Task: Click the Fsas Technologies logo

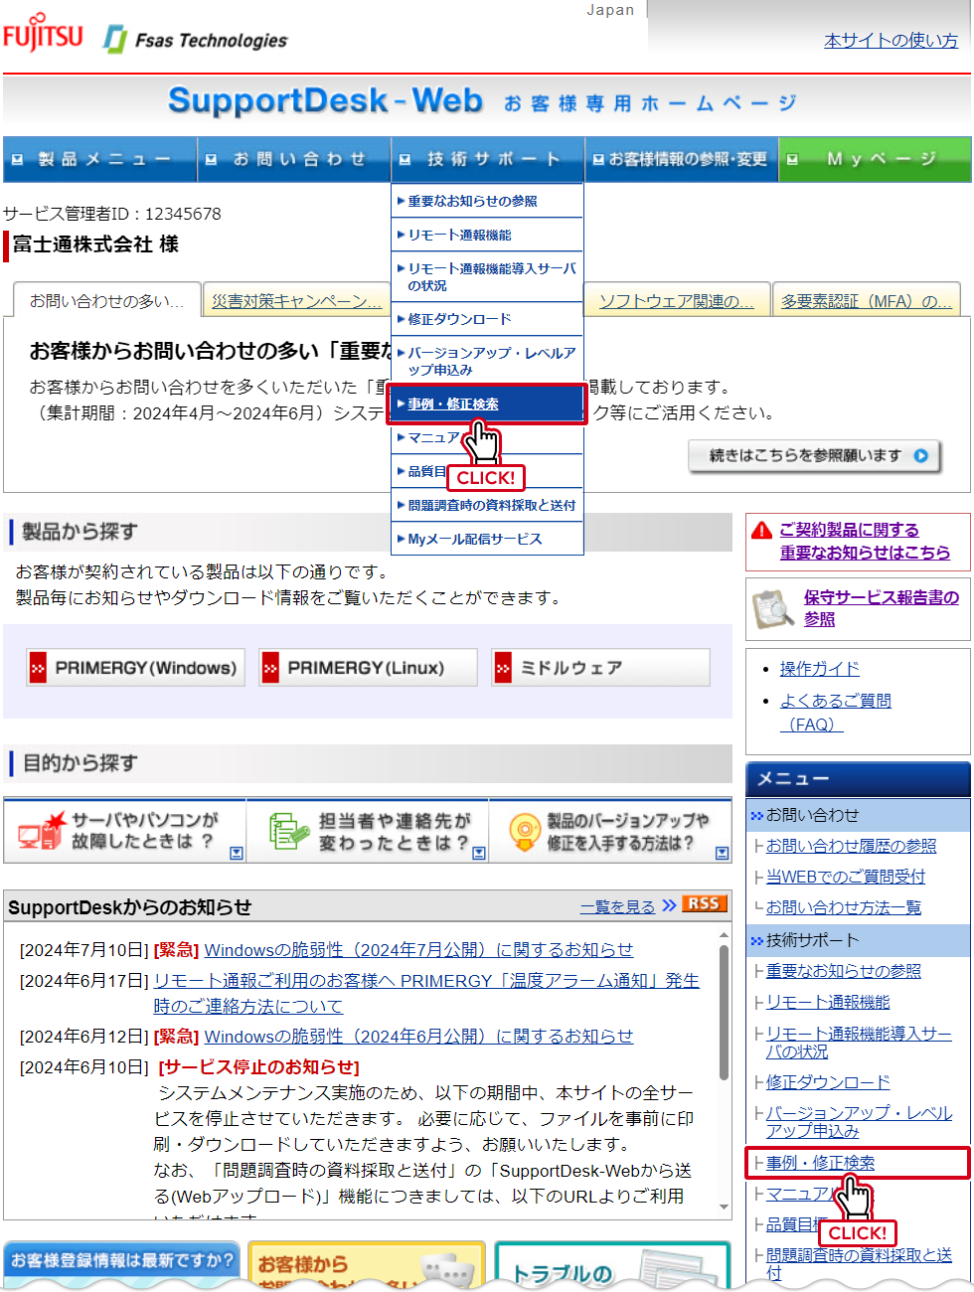Action: tap(196, 40)
